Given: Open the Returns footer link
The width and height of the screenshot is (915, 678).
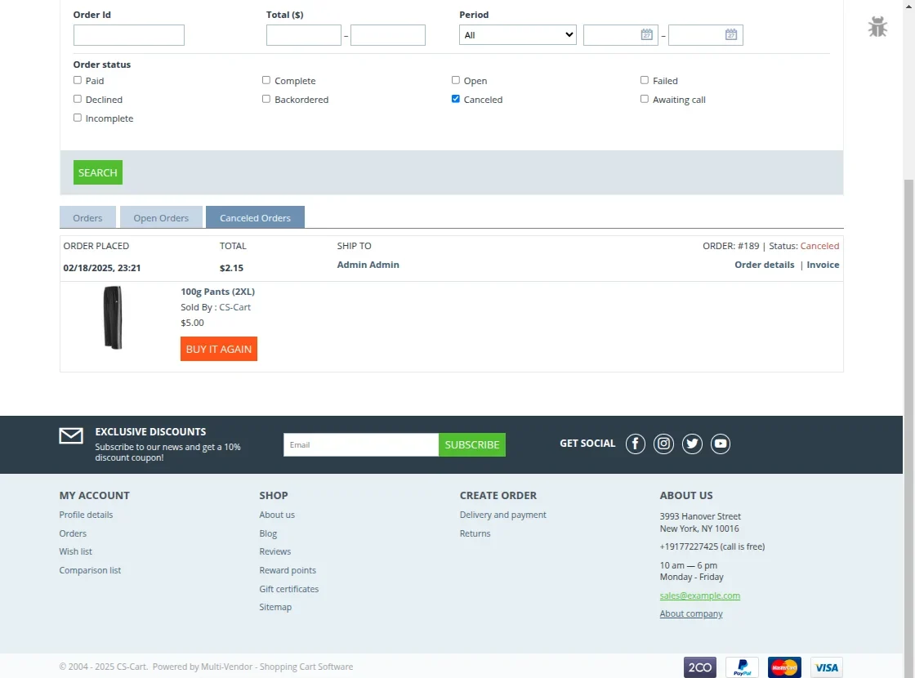Looking at the screenshot, I should (475, 533).
